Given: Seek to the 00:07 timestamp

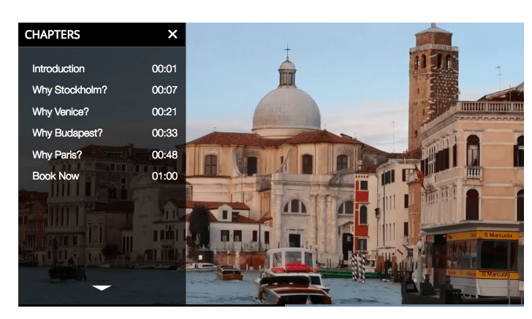Looking at the screenshot, I should point(164,90).
